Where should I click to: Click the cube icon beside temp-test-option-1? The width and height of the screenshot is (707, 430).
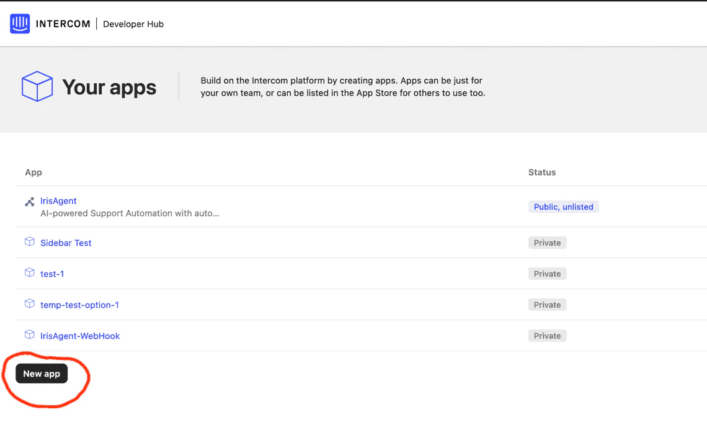[29, 303]
